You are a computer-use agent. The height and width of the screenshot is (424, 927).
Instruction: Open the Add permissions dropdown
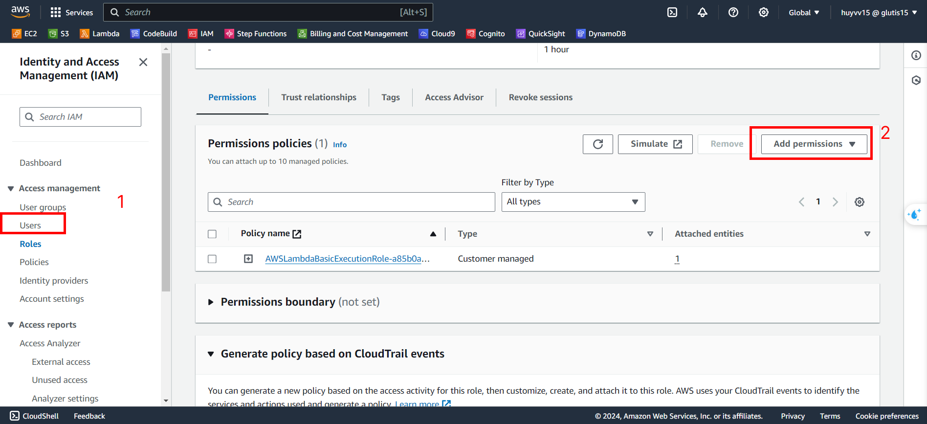[814, 144]
